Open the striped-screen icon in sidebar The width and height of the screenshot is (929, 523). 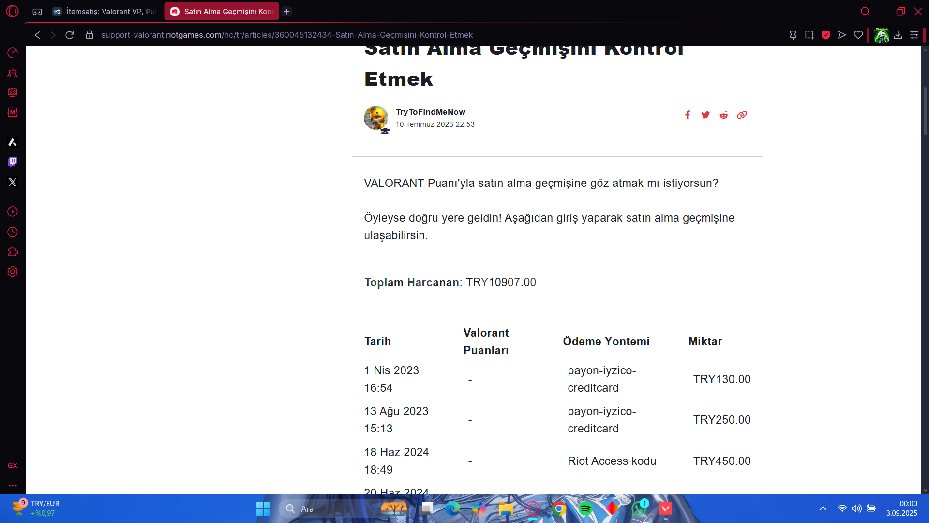pos(13,92)
